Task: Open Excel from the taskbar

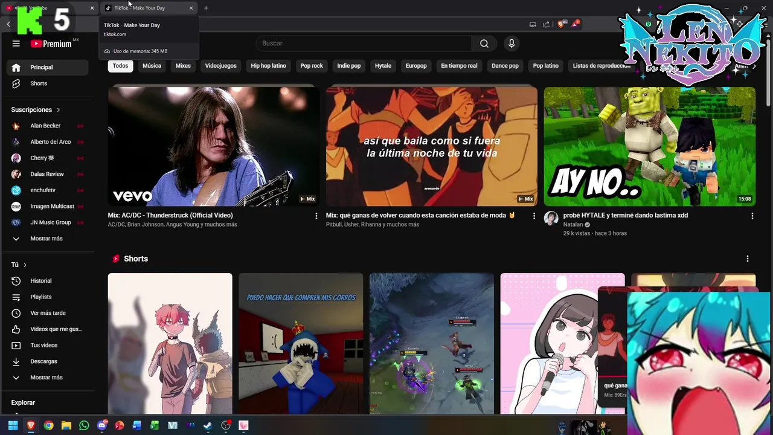Action: pos(155,425)
